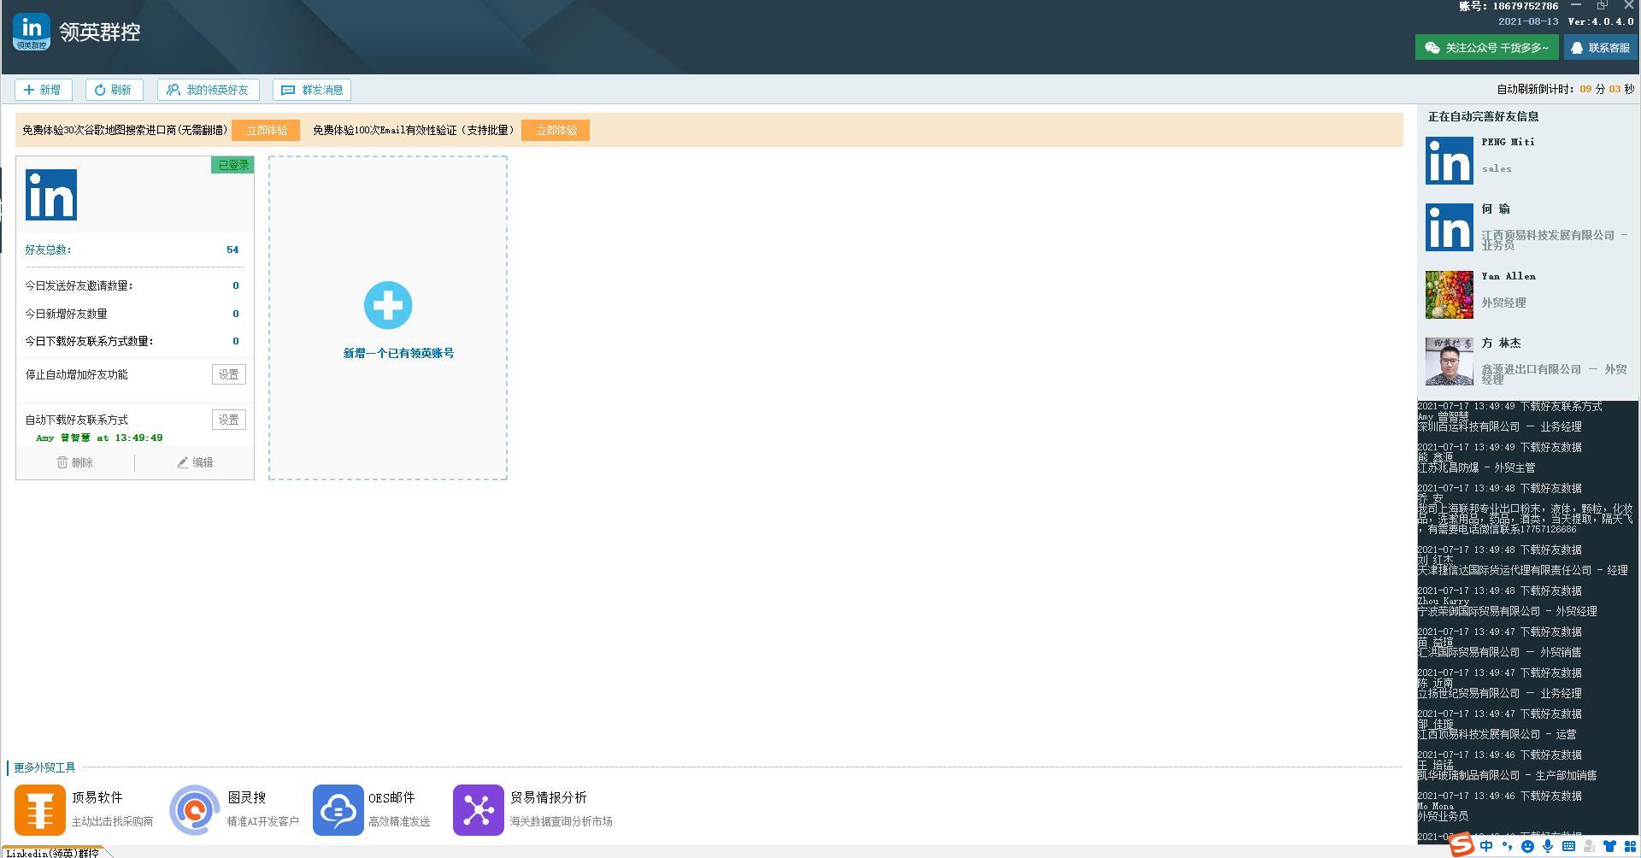Click the Amy 曾智慧 at 13:49:49 status
This screenshot has width=1641, height=858.
click(x=99, y=438)
